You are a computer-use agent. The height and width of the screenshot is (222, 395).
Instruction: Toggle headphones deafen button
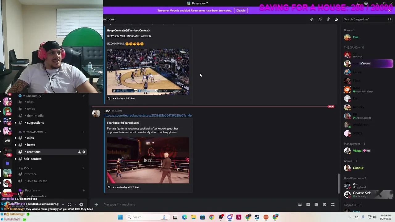pos(69,204)
